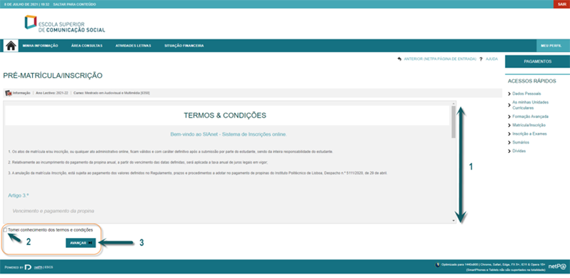Image resolution: width=570 pixels, height=278 pixels.
Task: Open As minhas Unidades Curriculares link
Action: point(531,105)
